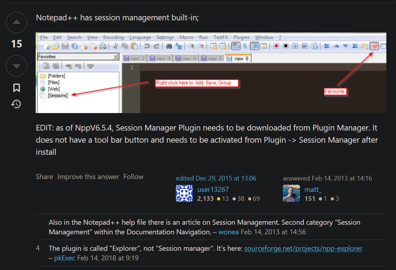
Task: Upvote this answer with the up arrow
Action: (16, 22)
